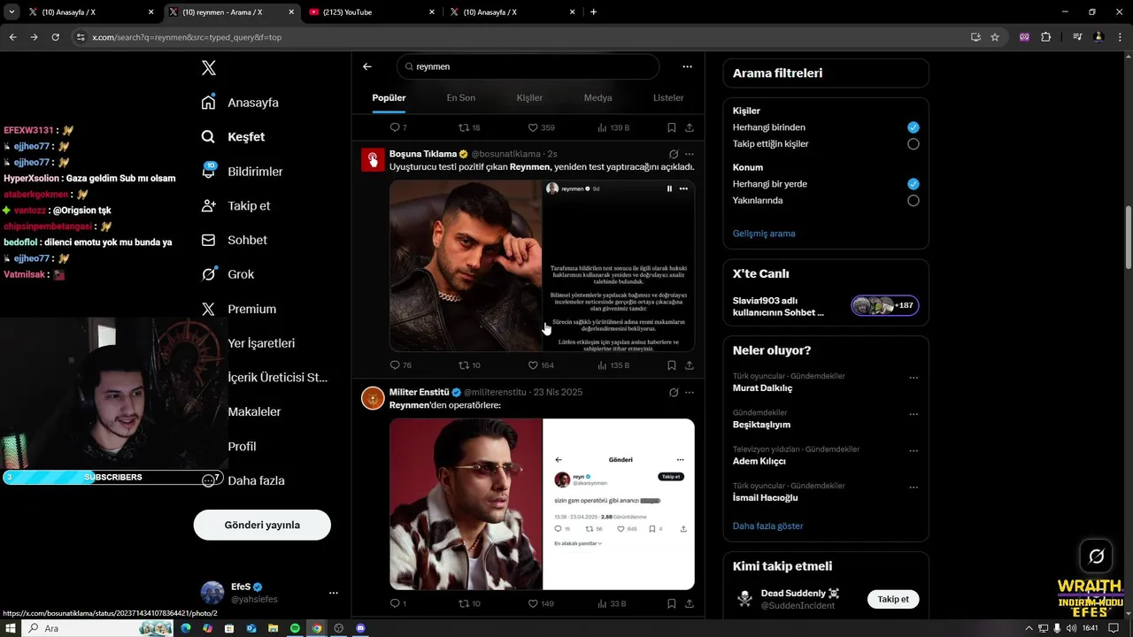1133x637 pixels.
Task: Open Premium page
Action: 238,309
